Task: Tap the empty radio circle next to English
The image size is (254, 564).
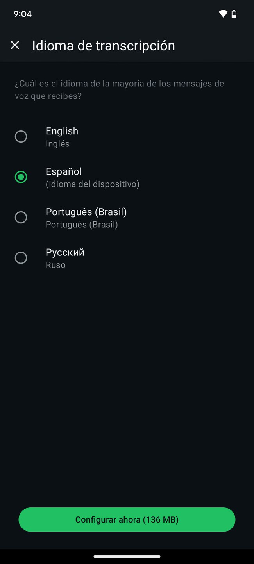Action: tap(21, 136)
